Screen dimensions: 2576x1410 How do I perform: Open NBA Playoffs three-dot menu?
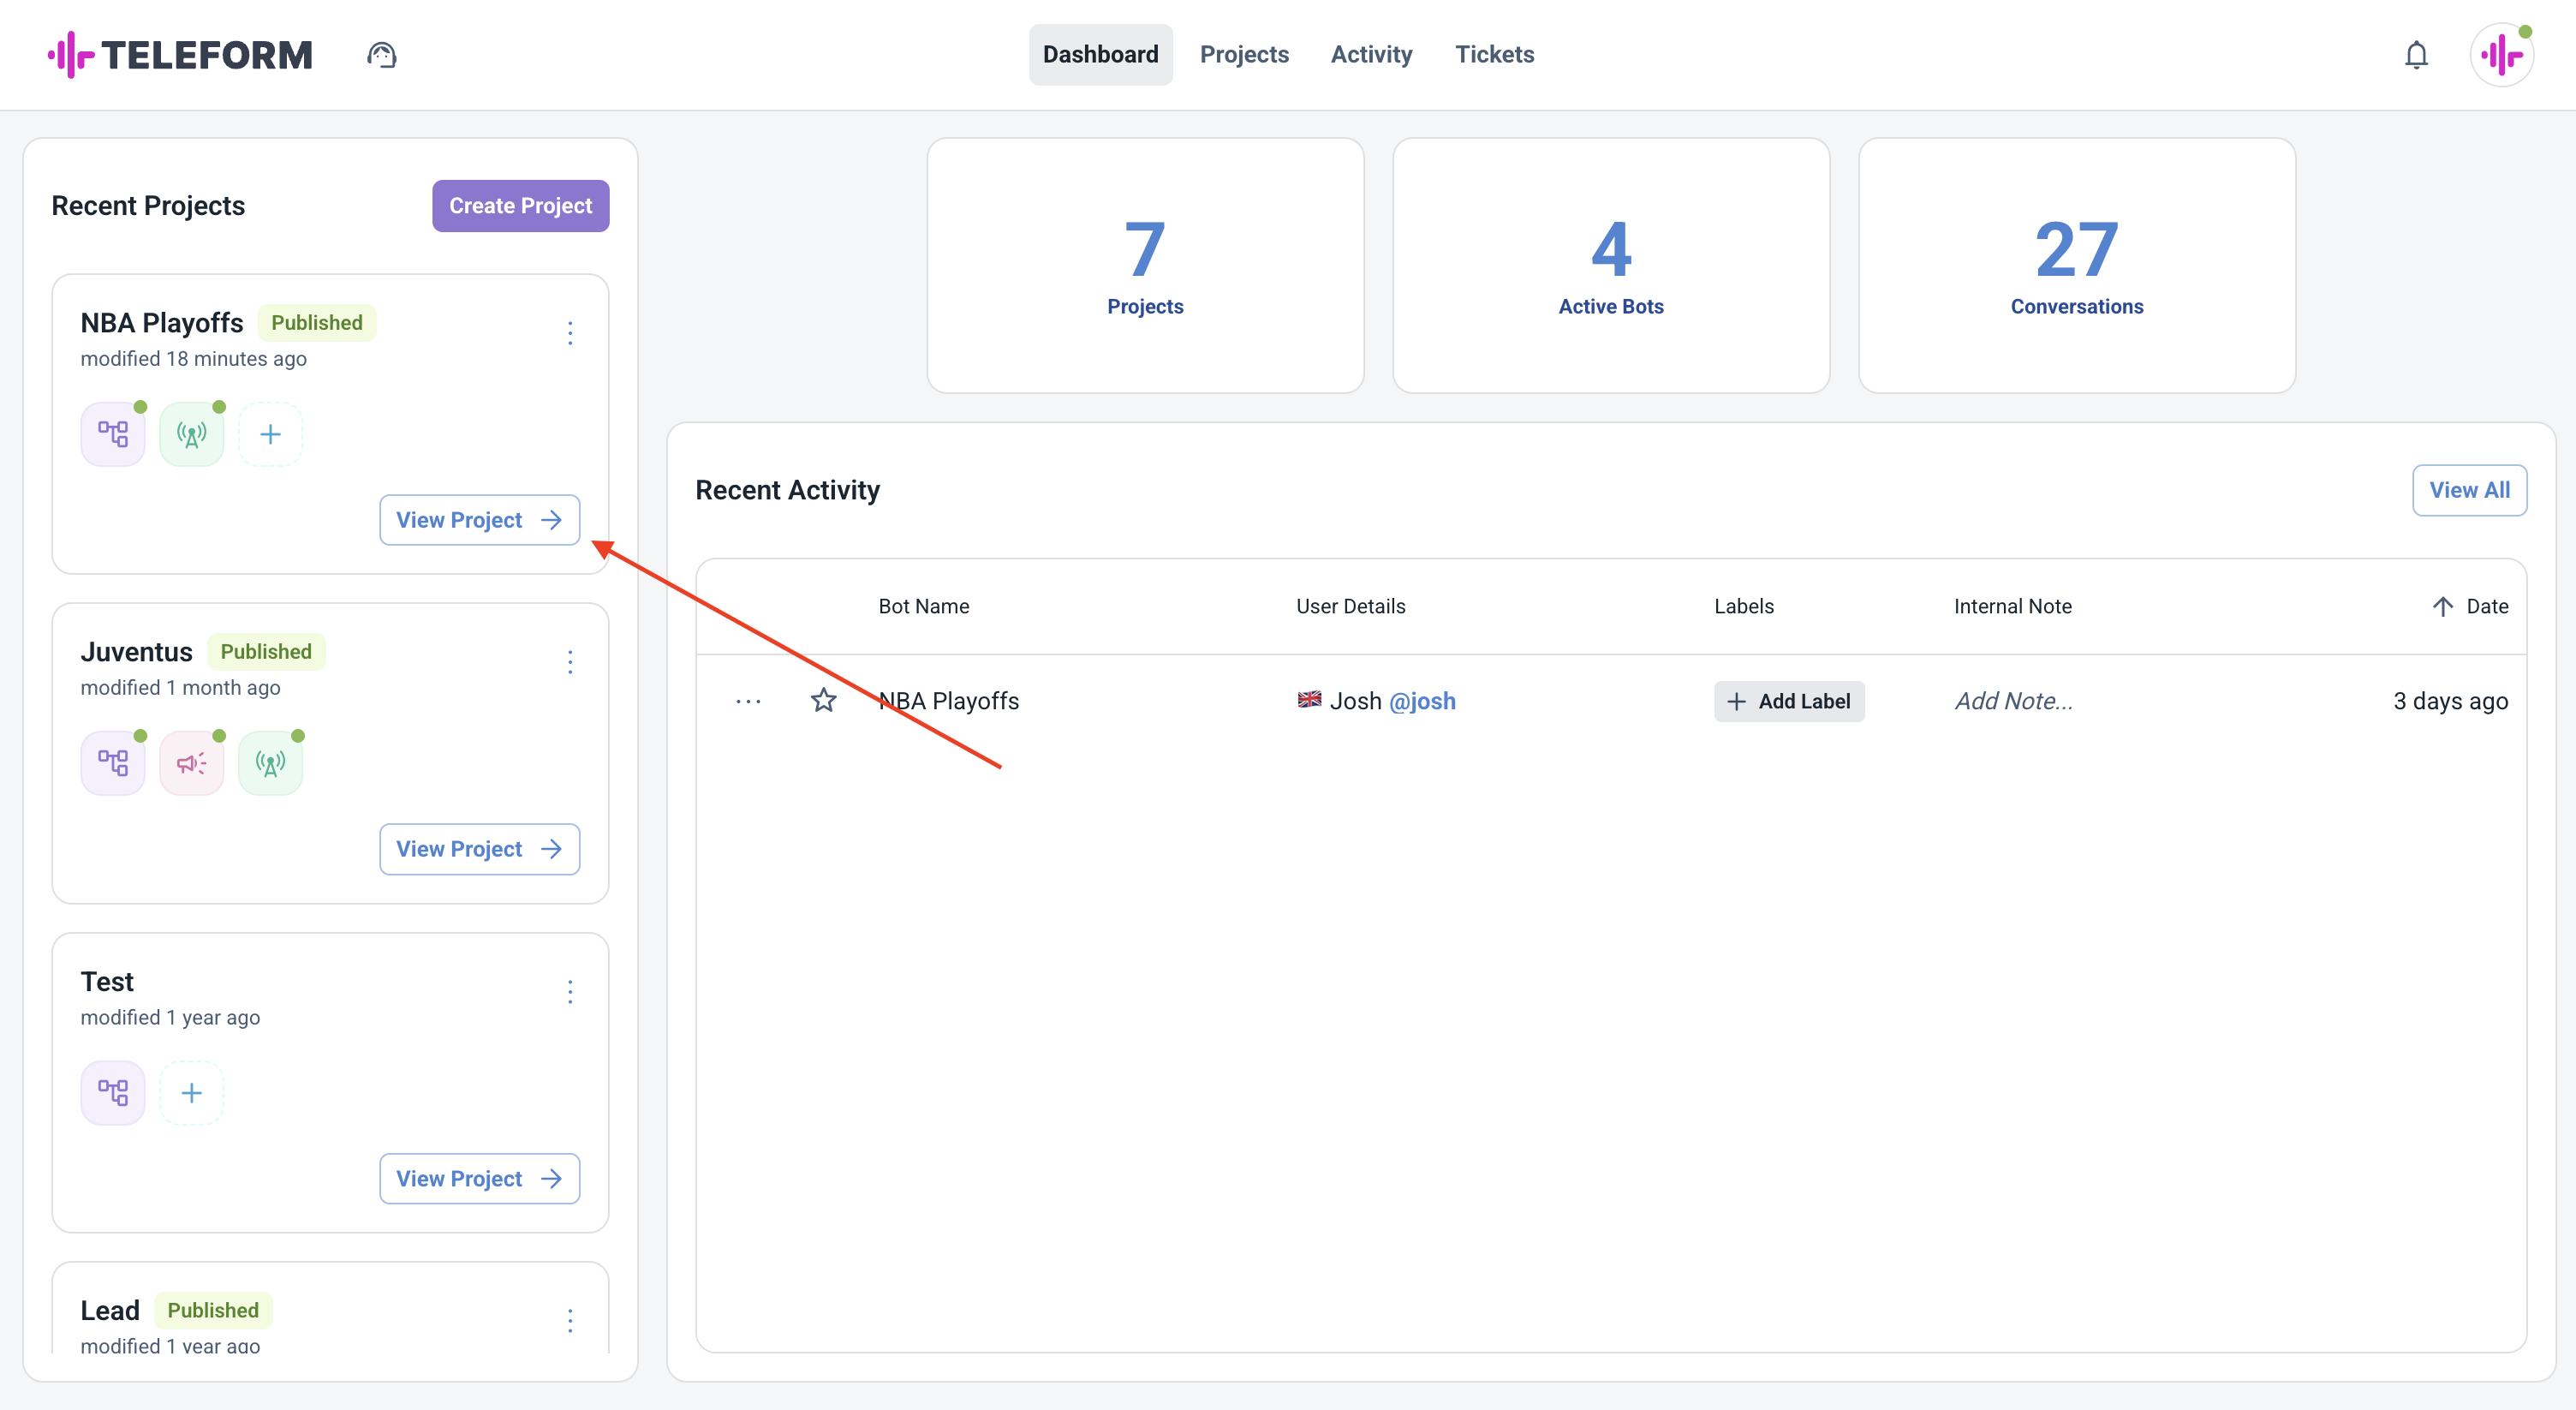(570, 333)
